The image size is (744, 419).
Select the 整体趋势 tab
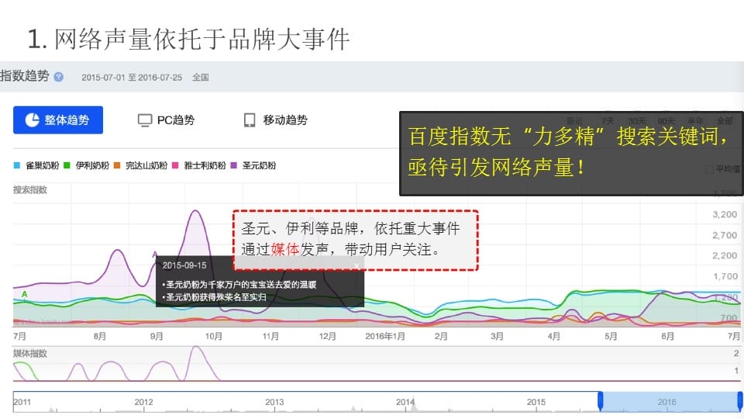[x=58, y=119]
